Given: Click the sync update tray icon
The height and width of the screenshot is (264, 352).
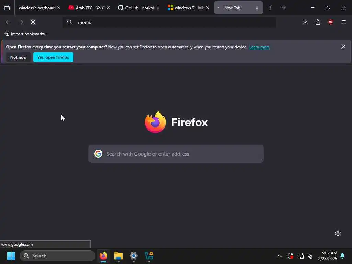Looking at the screenshot, I should coord(290,256).
